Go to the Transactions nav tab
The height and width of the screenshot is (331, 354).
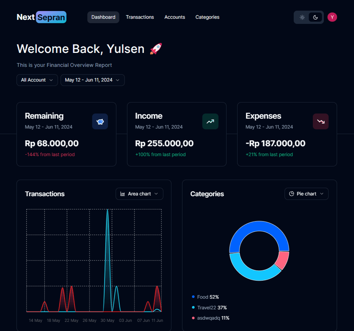point(140,17)
